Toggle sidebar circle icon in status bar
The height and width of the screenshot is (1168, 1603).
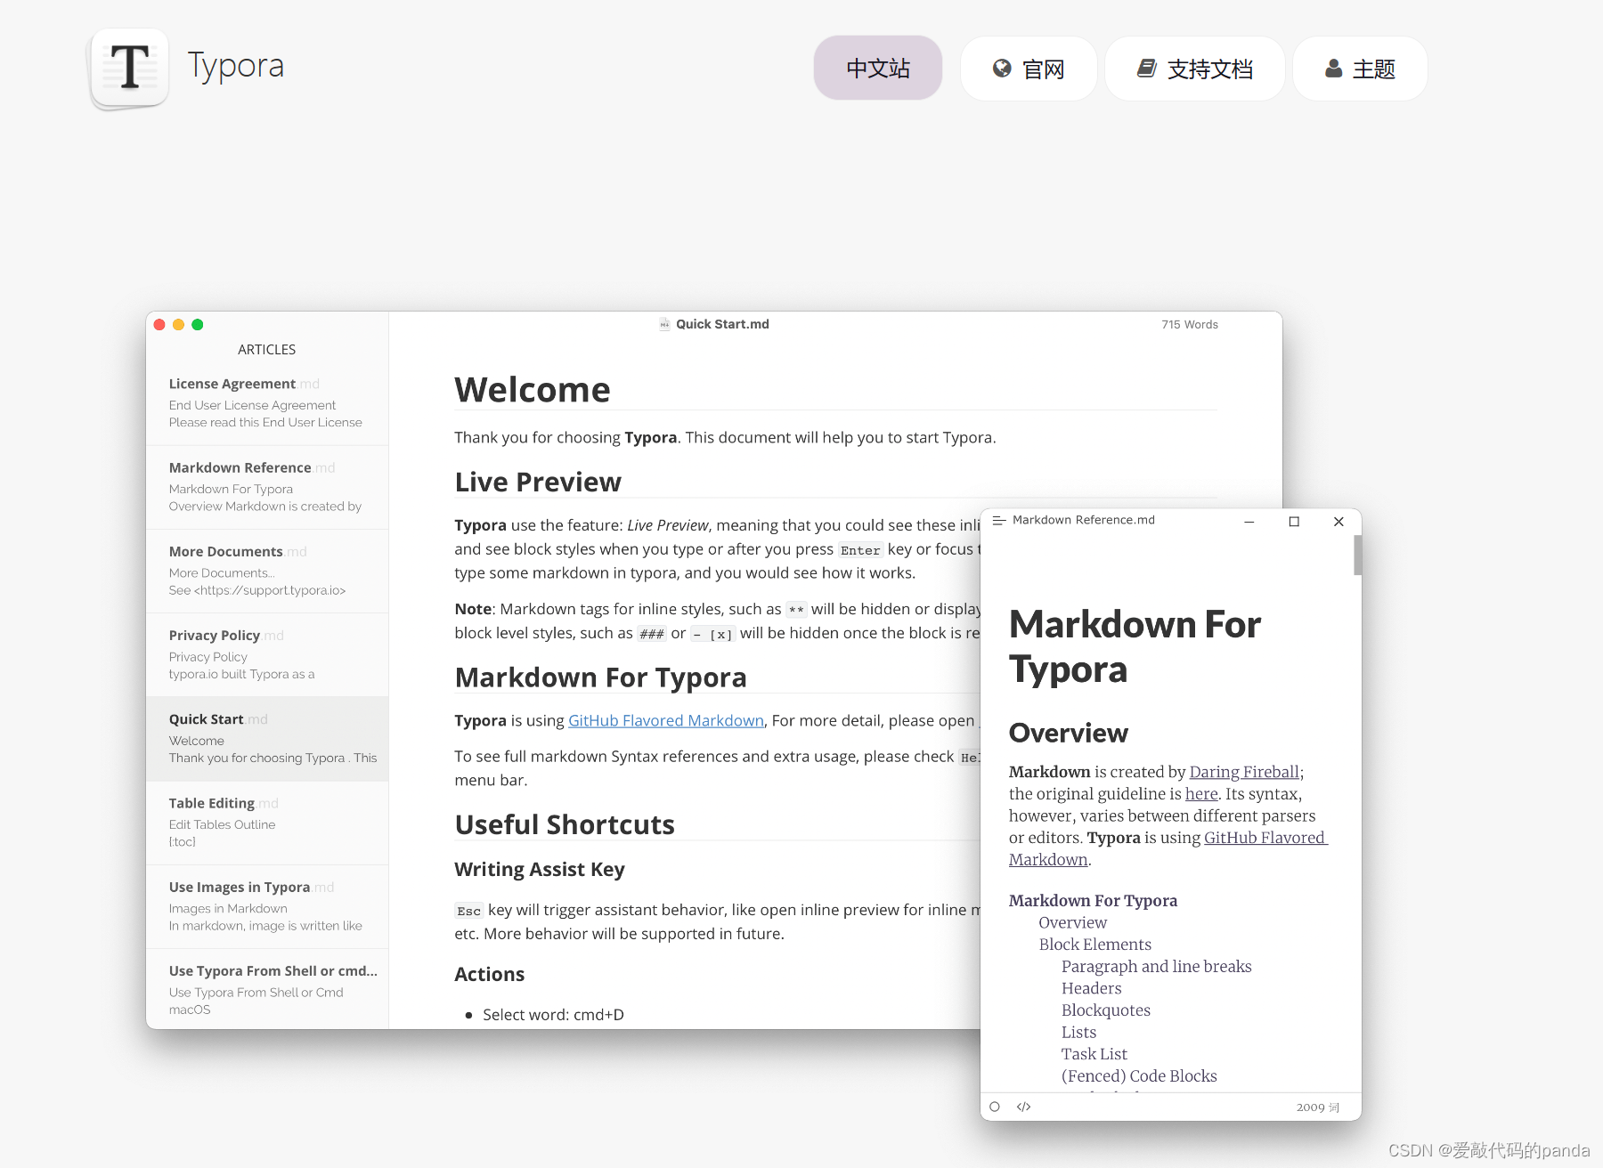click(x=995, y=1107)
